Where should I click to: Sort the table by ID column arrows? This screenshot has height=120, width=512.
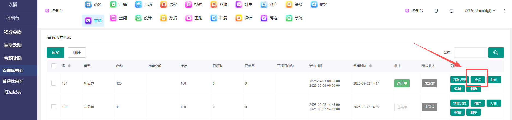[69, 66]
